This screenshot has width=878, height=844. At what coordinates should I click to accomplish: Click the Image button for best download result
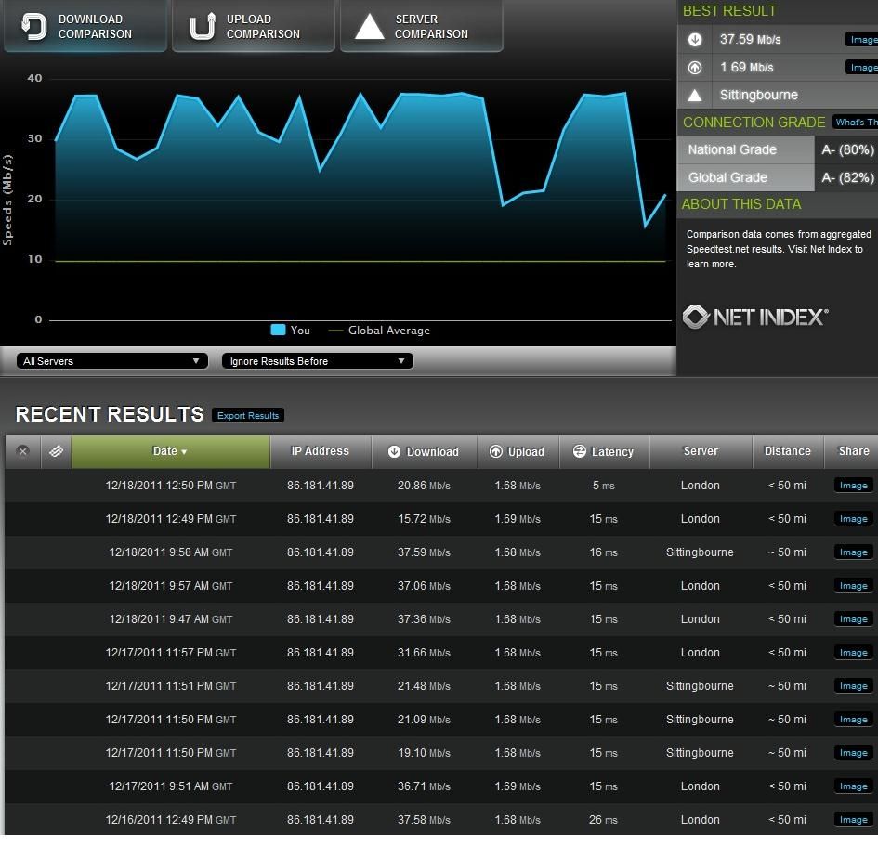point(861,40)
